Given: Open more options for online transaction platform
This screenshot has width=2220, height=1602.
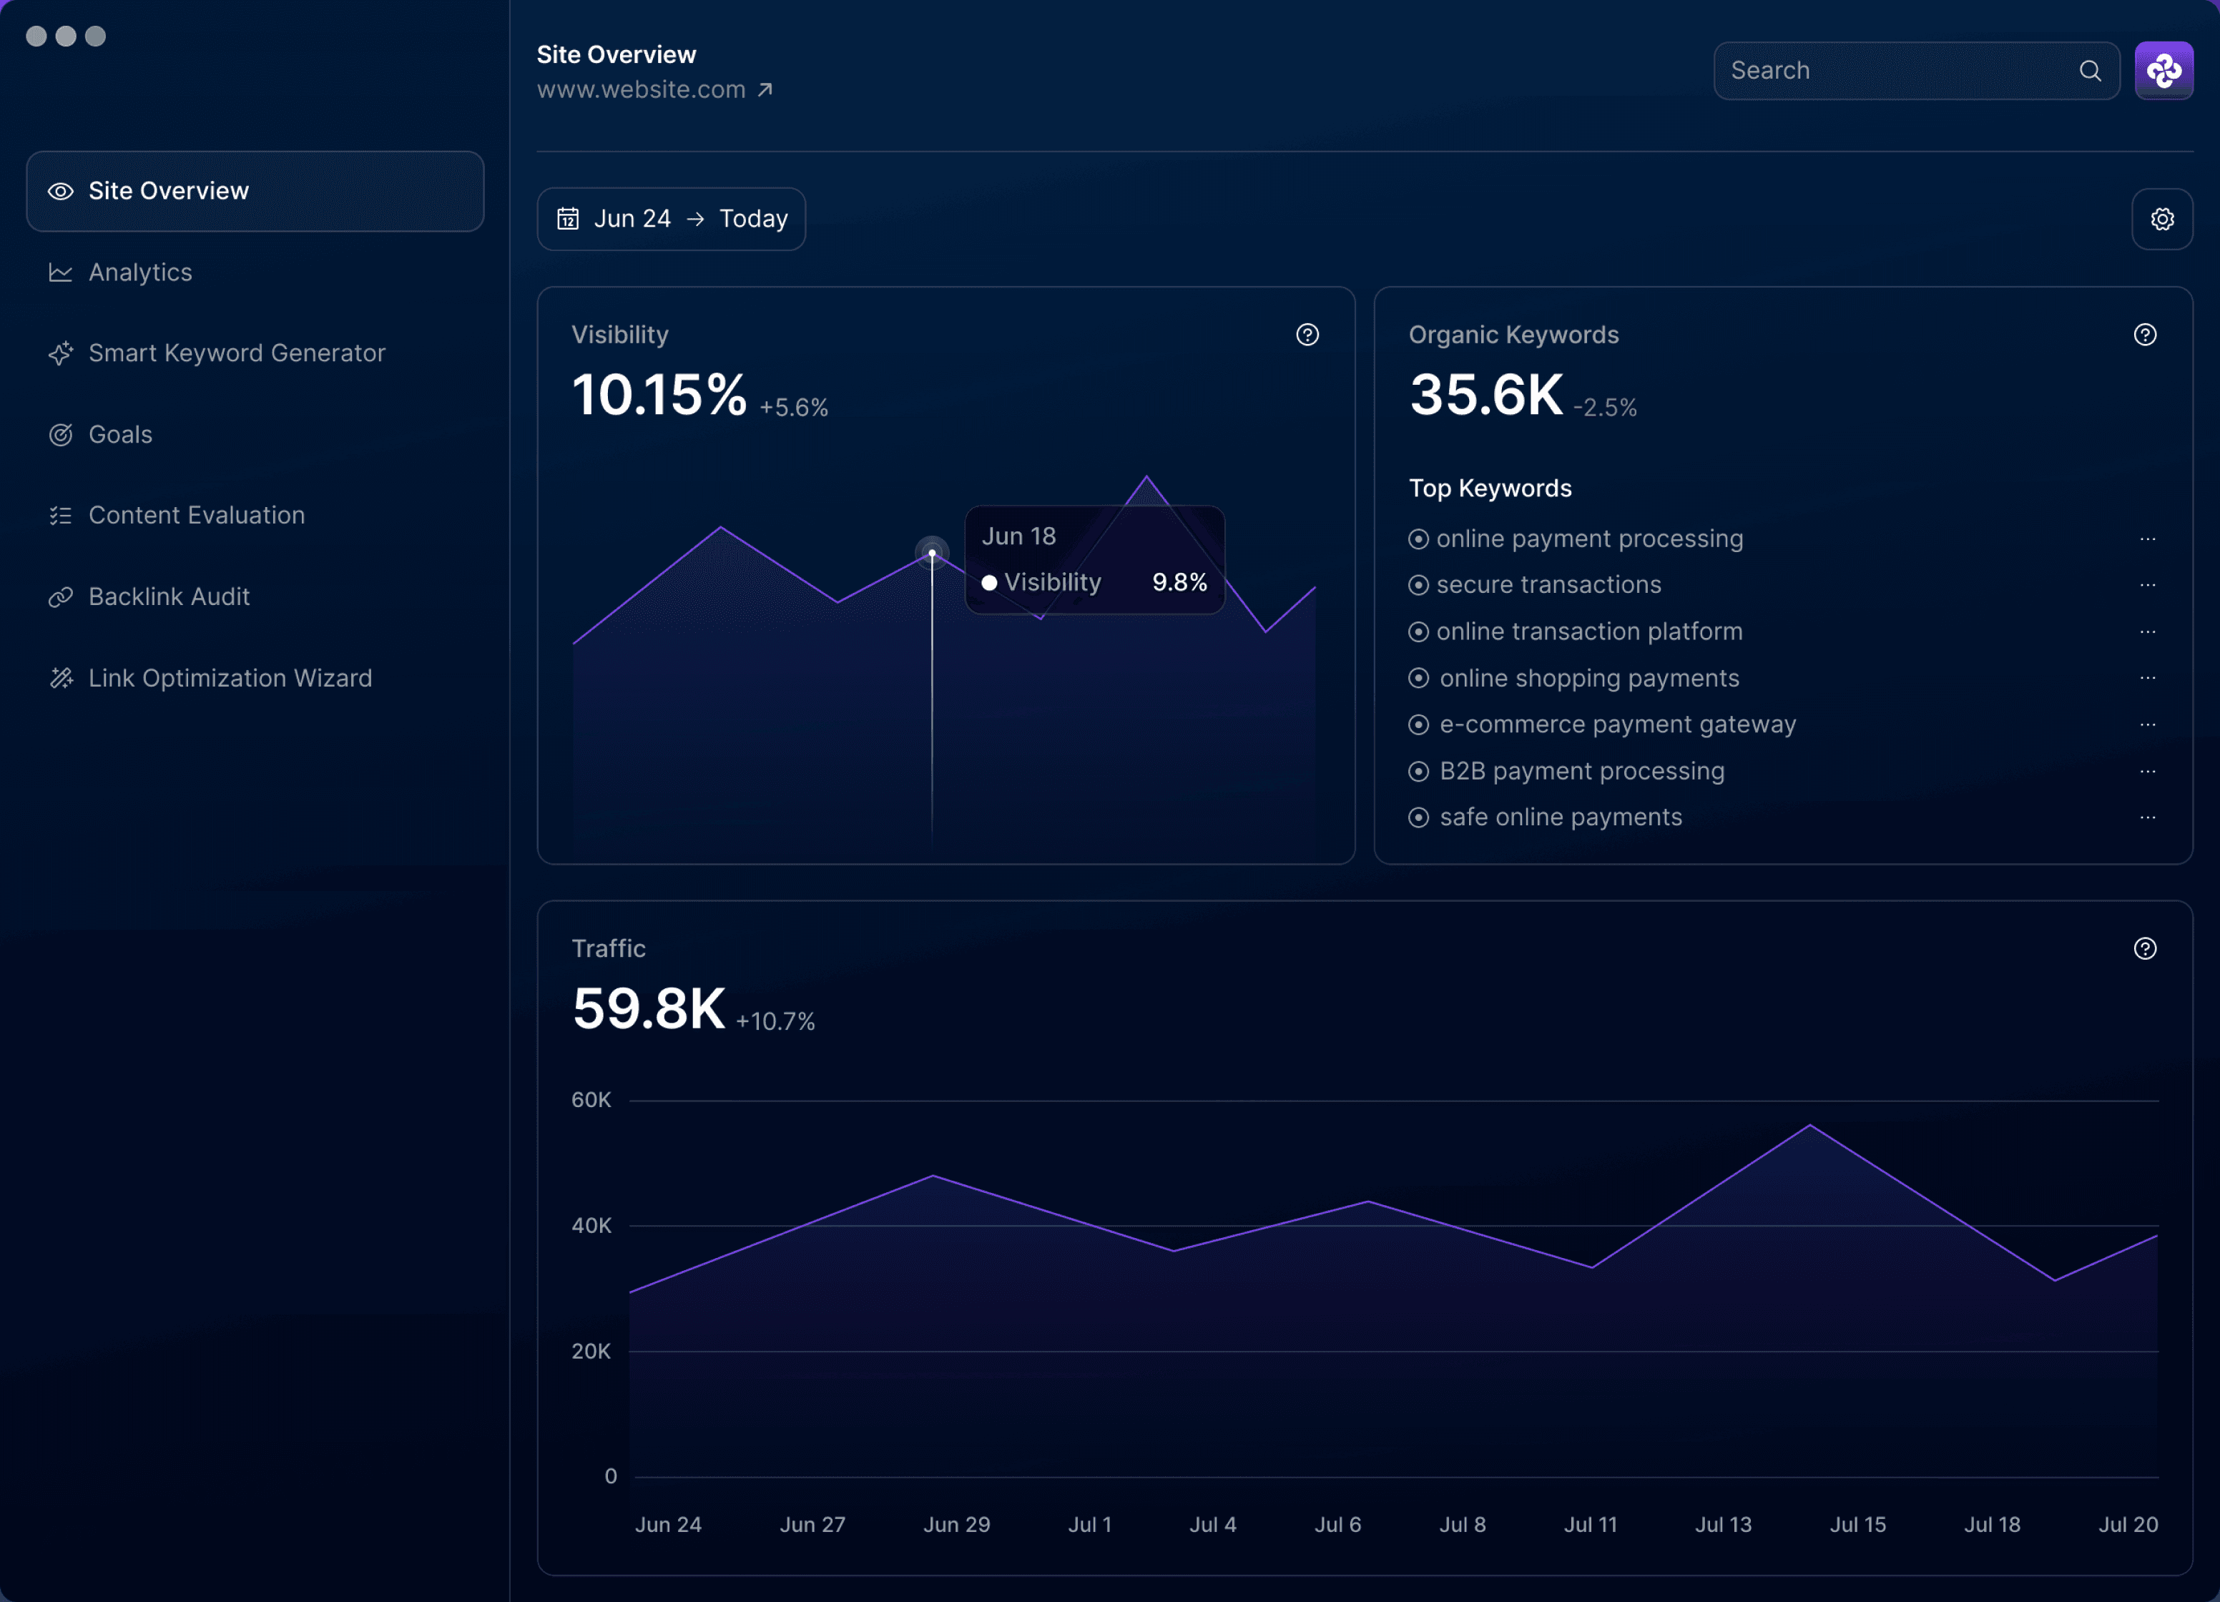Looking at the screenshot, I should pyautogui.click(x=2148, y=632).
